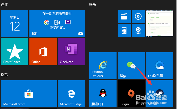Select the 娱乐 group header
177x109 pixels.
click(x=93, y=5)
